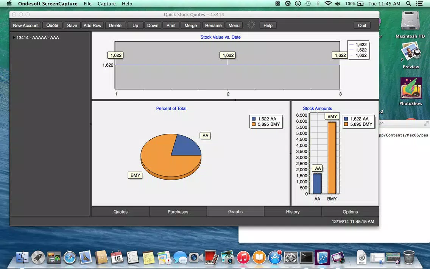Click the Add Row button

tap(92, 25)
